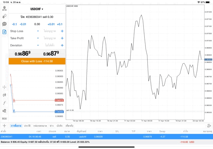Open the M30 timeframe selector
The width and height of the screenshot is (213, 149).
pyautogui.click(x=4, y=119)
